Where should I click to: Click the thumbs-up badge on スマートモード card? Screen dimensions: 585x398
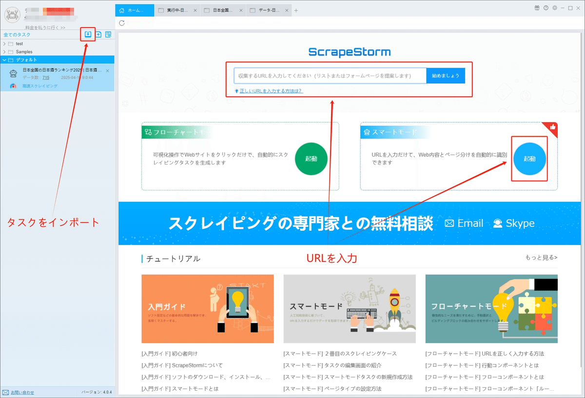coord(552,127)
